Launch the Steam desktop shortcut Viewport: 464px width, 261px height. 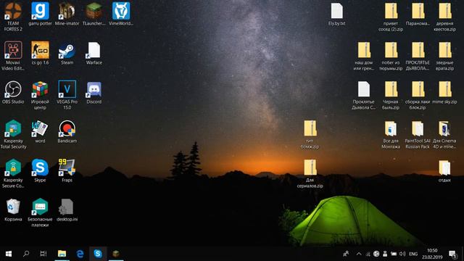click(x=67, y=50)
